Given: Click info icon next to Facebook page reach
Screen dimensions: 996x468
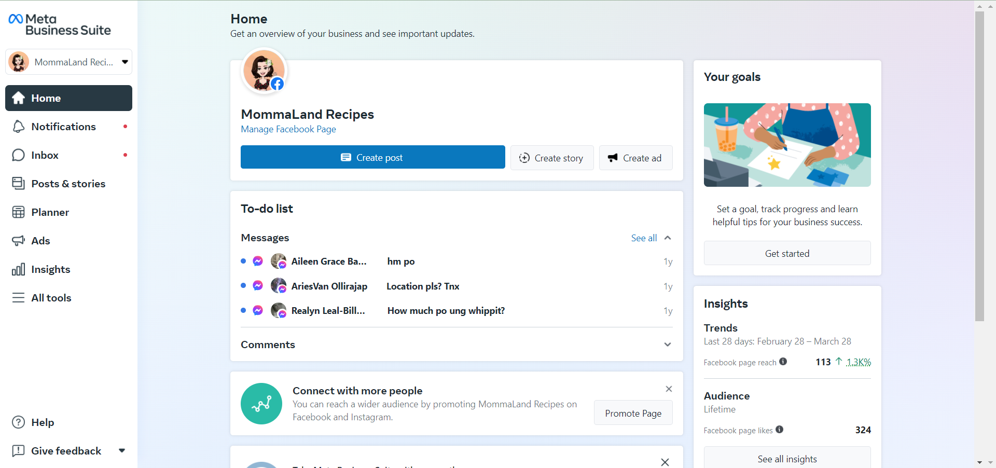Looking at the screenshot, I should (x=783, y=362).
